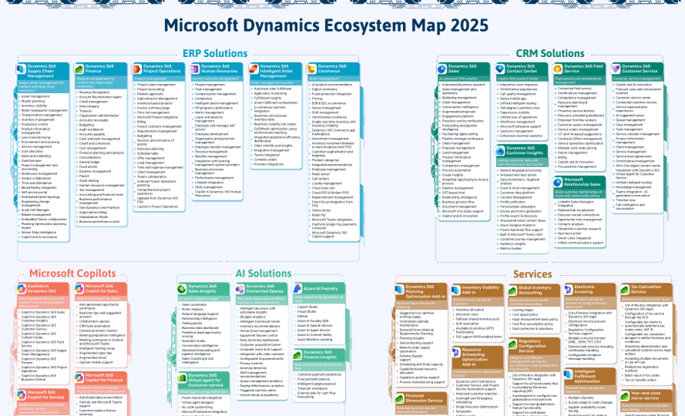Click the Copilots in Dynamics 365 icon
The height and width of the screenshot is (416, 685).
22,289
